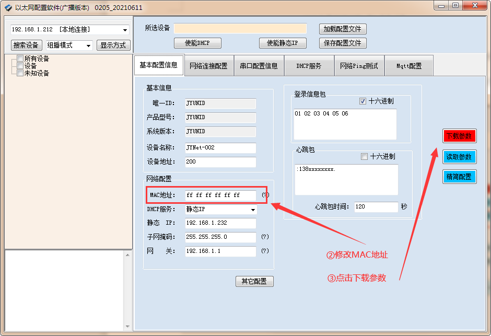Click 其它配置 for other settings
491x336 pixels.
pos(254,281)
